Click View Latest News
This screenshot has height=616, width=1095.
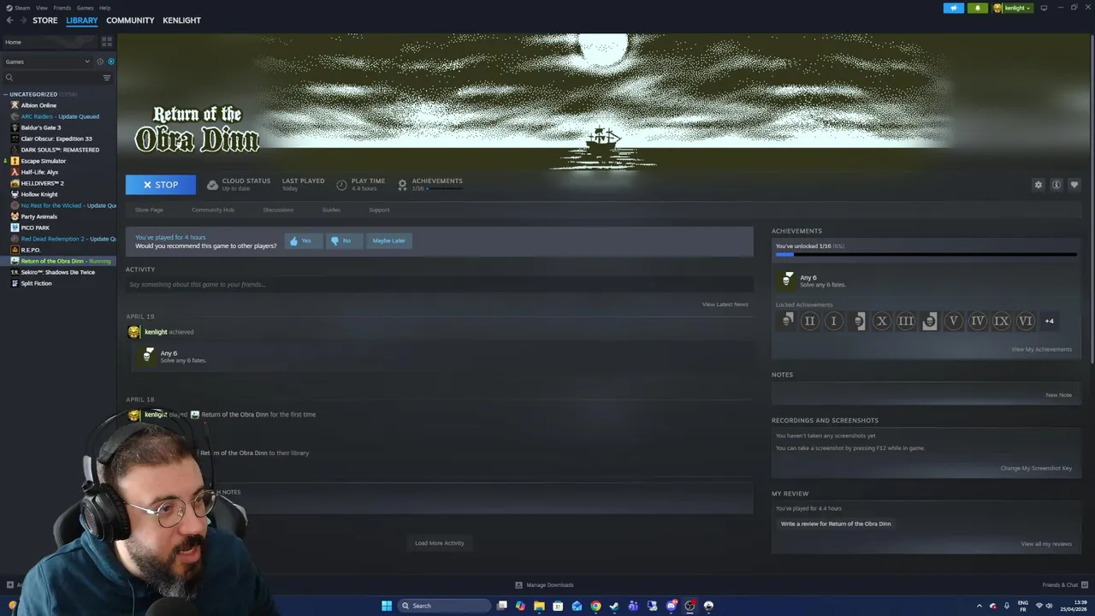click(725, 305)
